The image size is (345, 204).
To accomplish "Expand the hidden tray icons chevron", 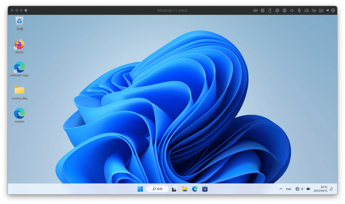I will click(x=281, y=189).
